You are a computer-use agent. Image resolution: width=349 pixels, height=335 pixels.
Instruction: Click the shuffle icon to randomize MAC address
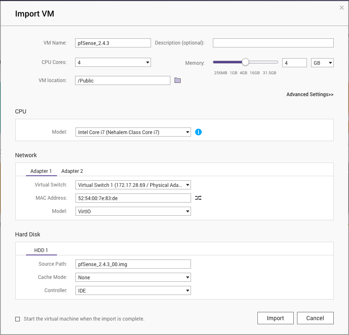coord(198,198)
